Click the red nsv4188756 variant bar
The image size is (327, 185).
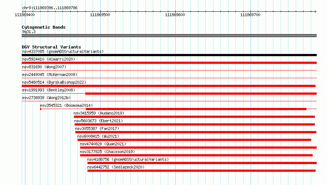tap(202, 163)
